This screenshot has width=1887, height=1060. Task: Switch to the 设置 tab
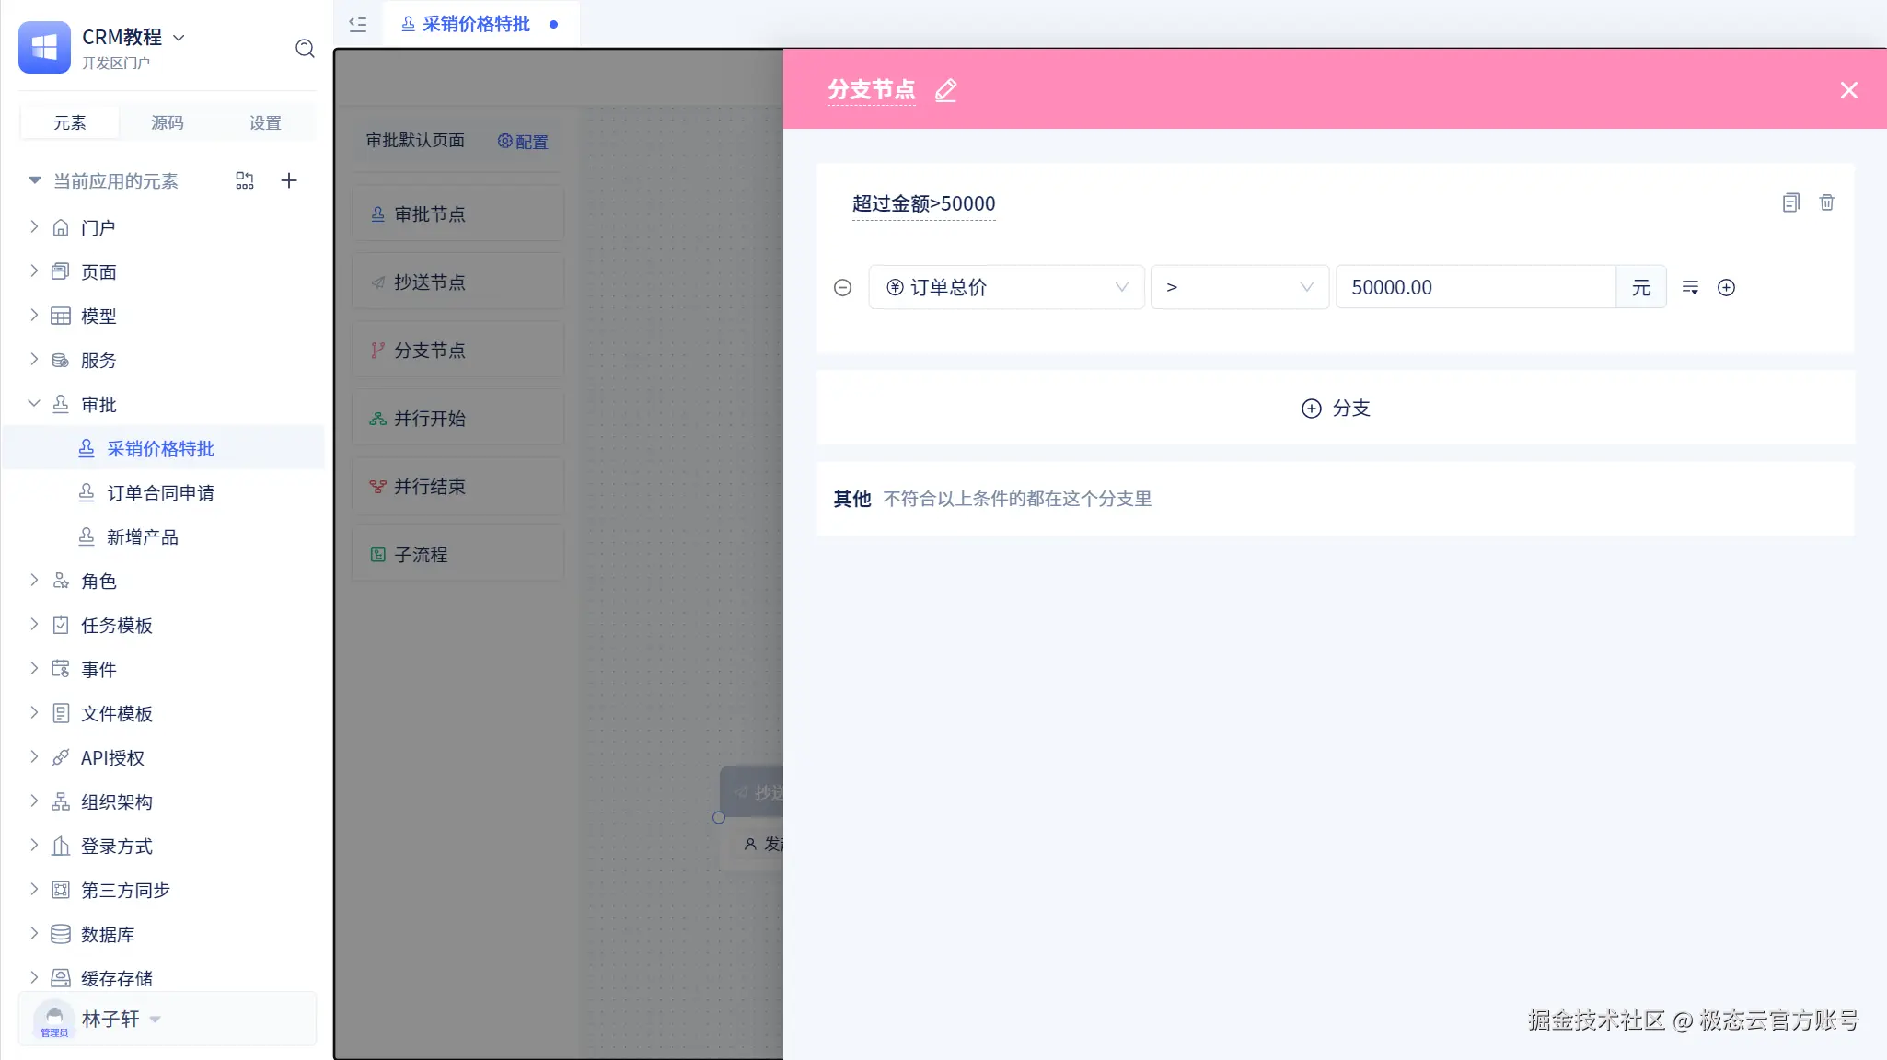[265, 122]
